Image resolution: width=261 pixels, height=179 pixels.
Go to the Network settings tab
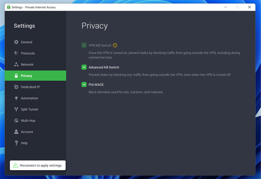(35, 65)
